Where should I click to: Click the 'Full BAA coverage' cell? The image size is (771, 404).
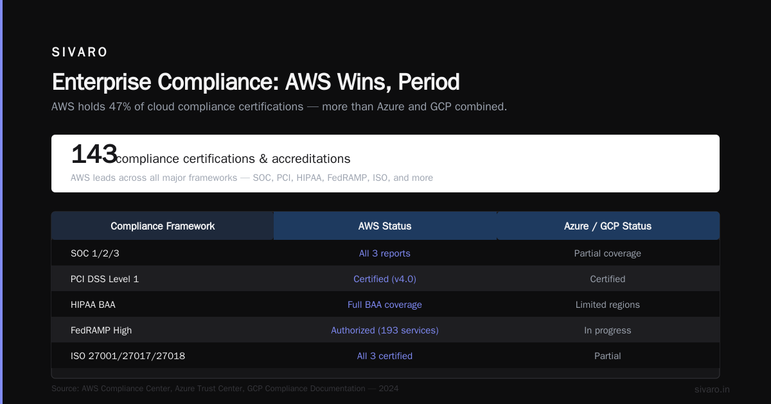[385, 305]
